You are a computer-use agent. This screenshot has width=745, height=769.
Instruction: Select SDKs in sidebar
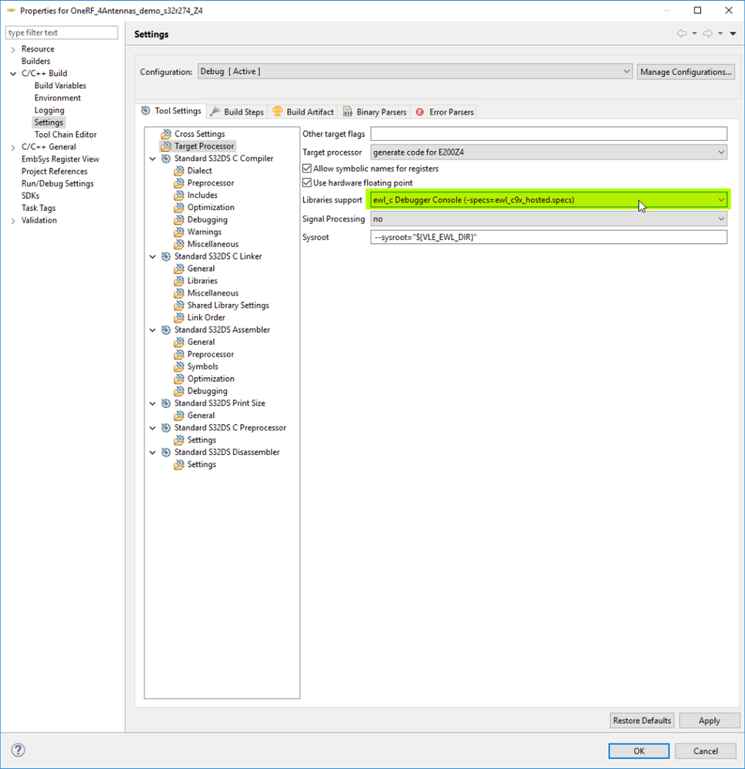(31, 196)
